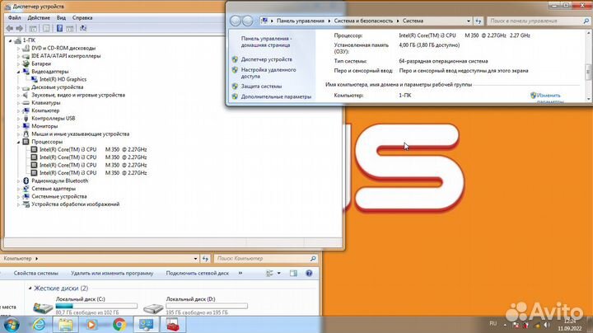Click forward button in System window

coord(247,21)
